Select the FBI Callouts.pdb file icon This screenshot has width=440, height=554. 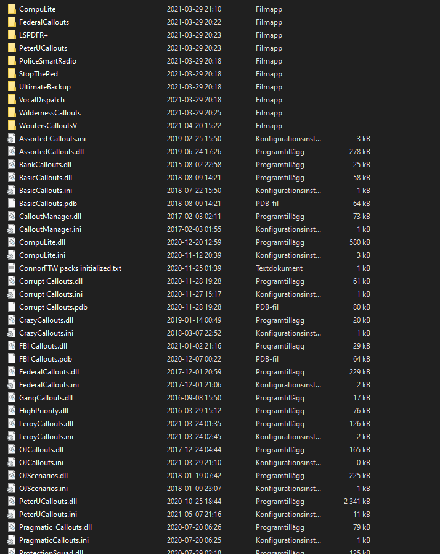(12, 359)
